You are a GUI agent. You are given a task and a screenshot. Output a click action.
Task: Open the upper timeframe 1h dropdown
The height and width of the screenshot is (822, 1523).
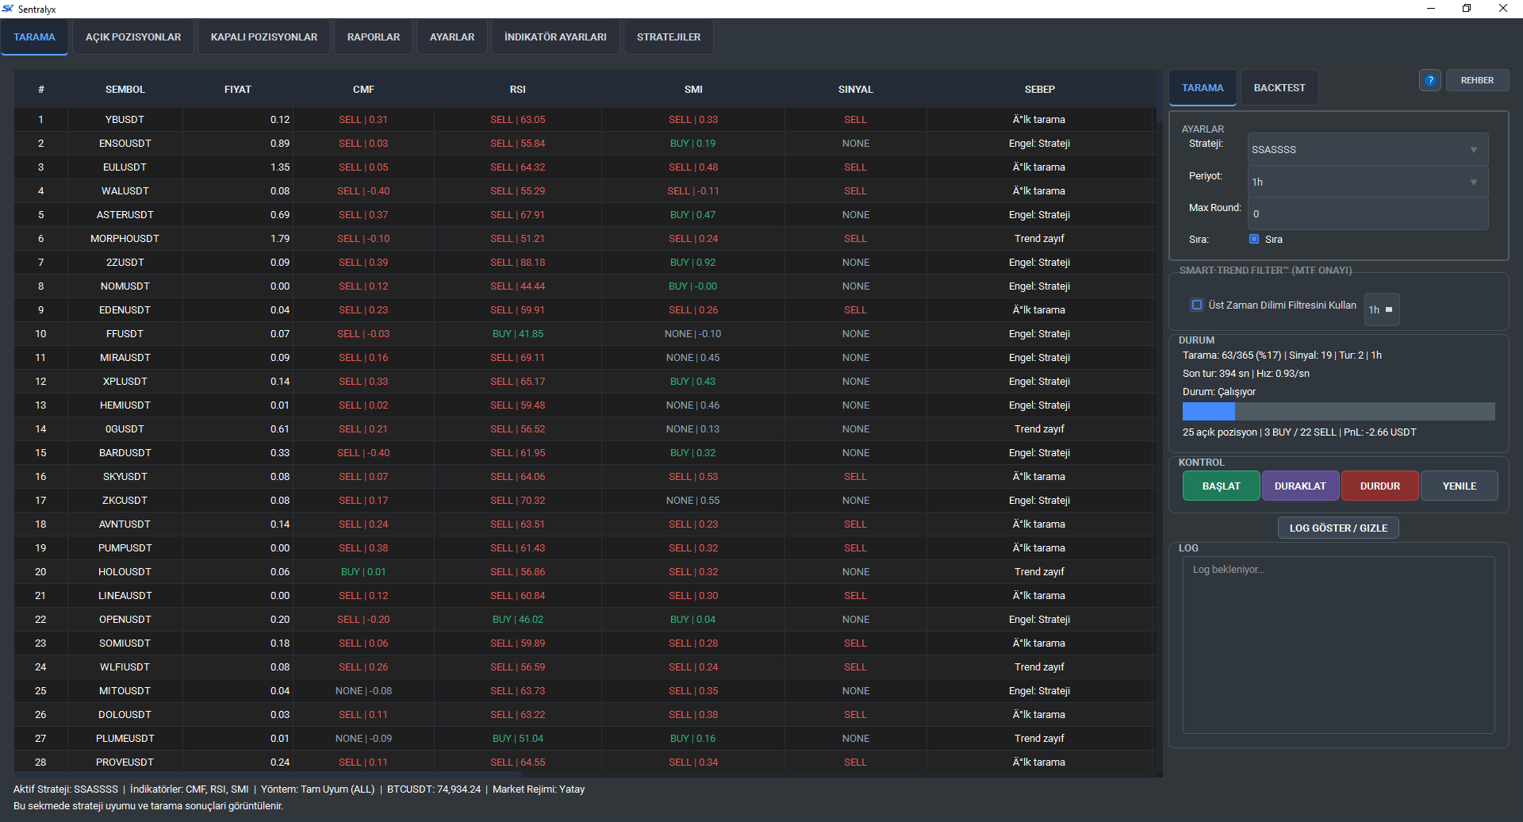[x=1381, y=309]
